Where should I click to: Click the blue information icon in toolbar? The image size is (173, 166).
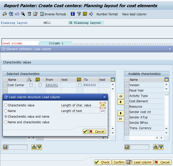click(x=73, y=14)
